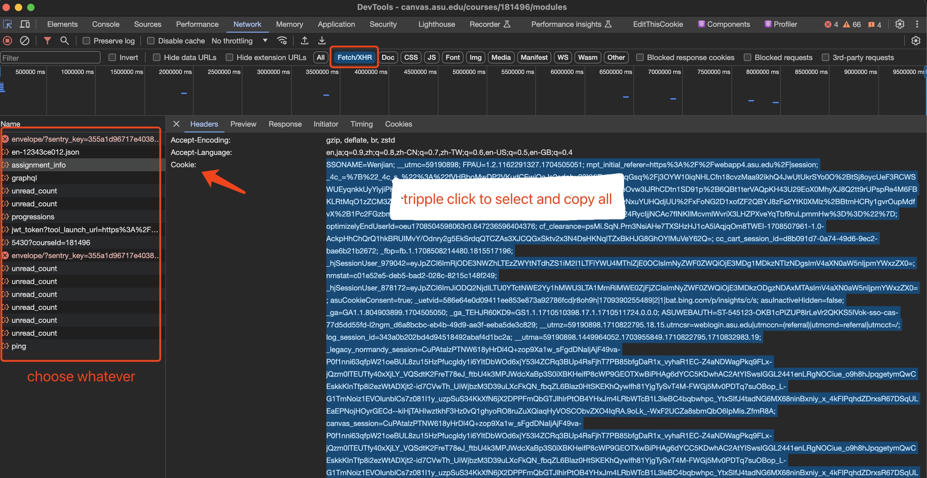Viewport: 927px width, 478px height.
Task: Open DevTools settings gear in tab bar
Action: pyautogui.click(x=900, y=24)
